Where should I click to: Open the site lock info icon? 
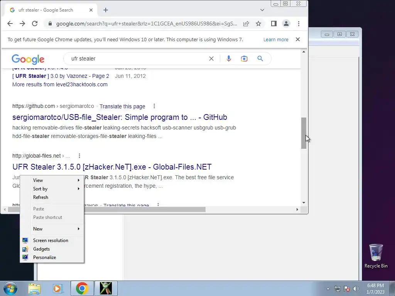tap(50, 24)
